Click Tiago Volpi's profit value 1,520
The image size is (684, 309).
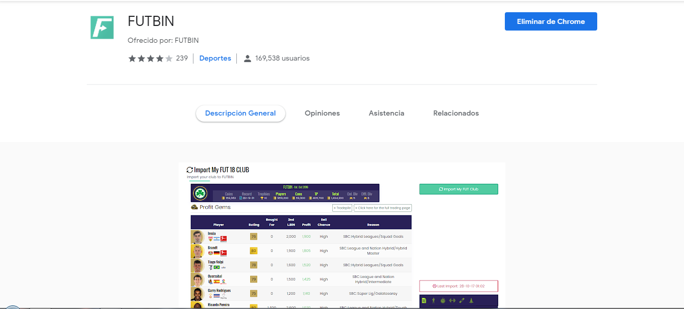pyautogui.click(x=306, y=265)
